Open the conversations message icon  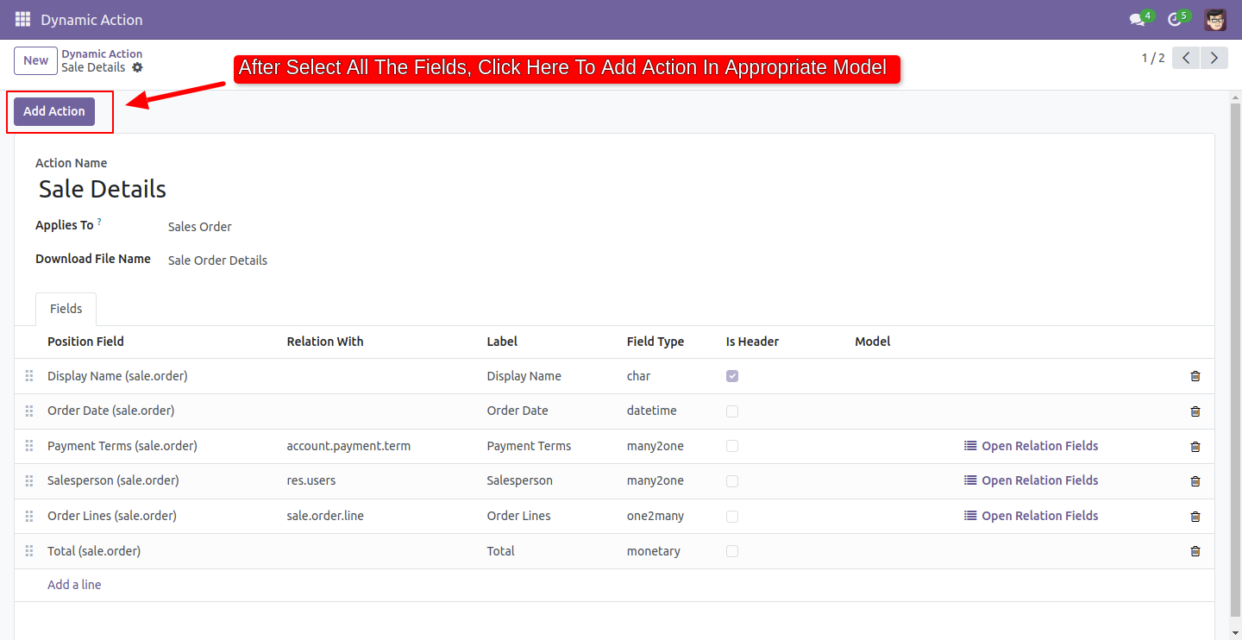[x=1138, y=20]
